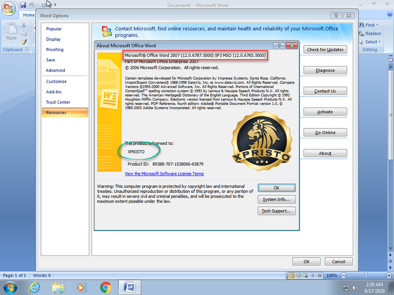Click the Copy icon in Clipboard group
Screen dimensions: 394x295
[24, 33]
